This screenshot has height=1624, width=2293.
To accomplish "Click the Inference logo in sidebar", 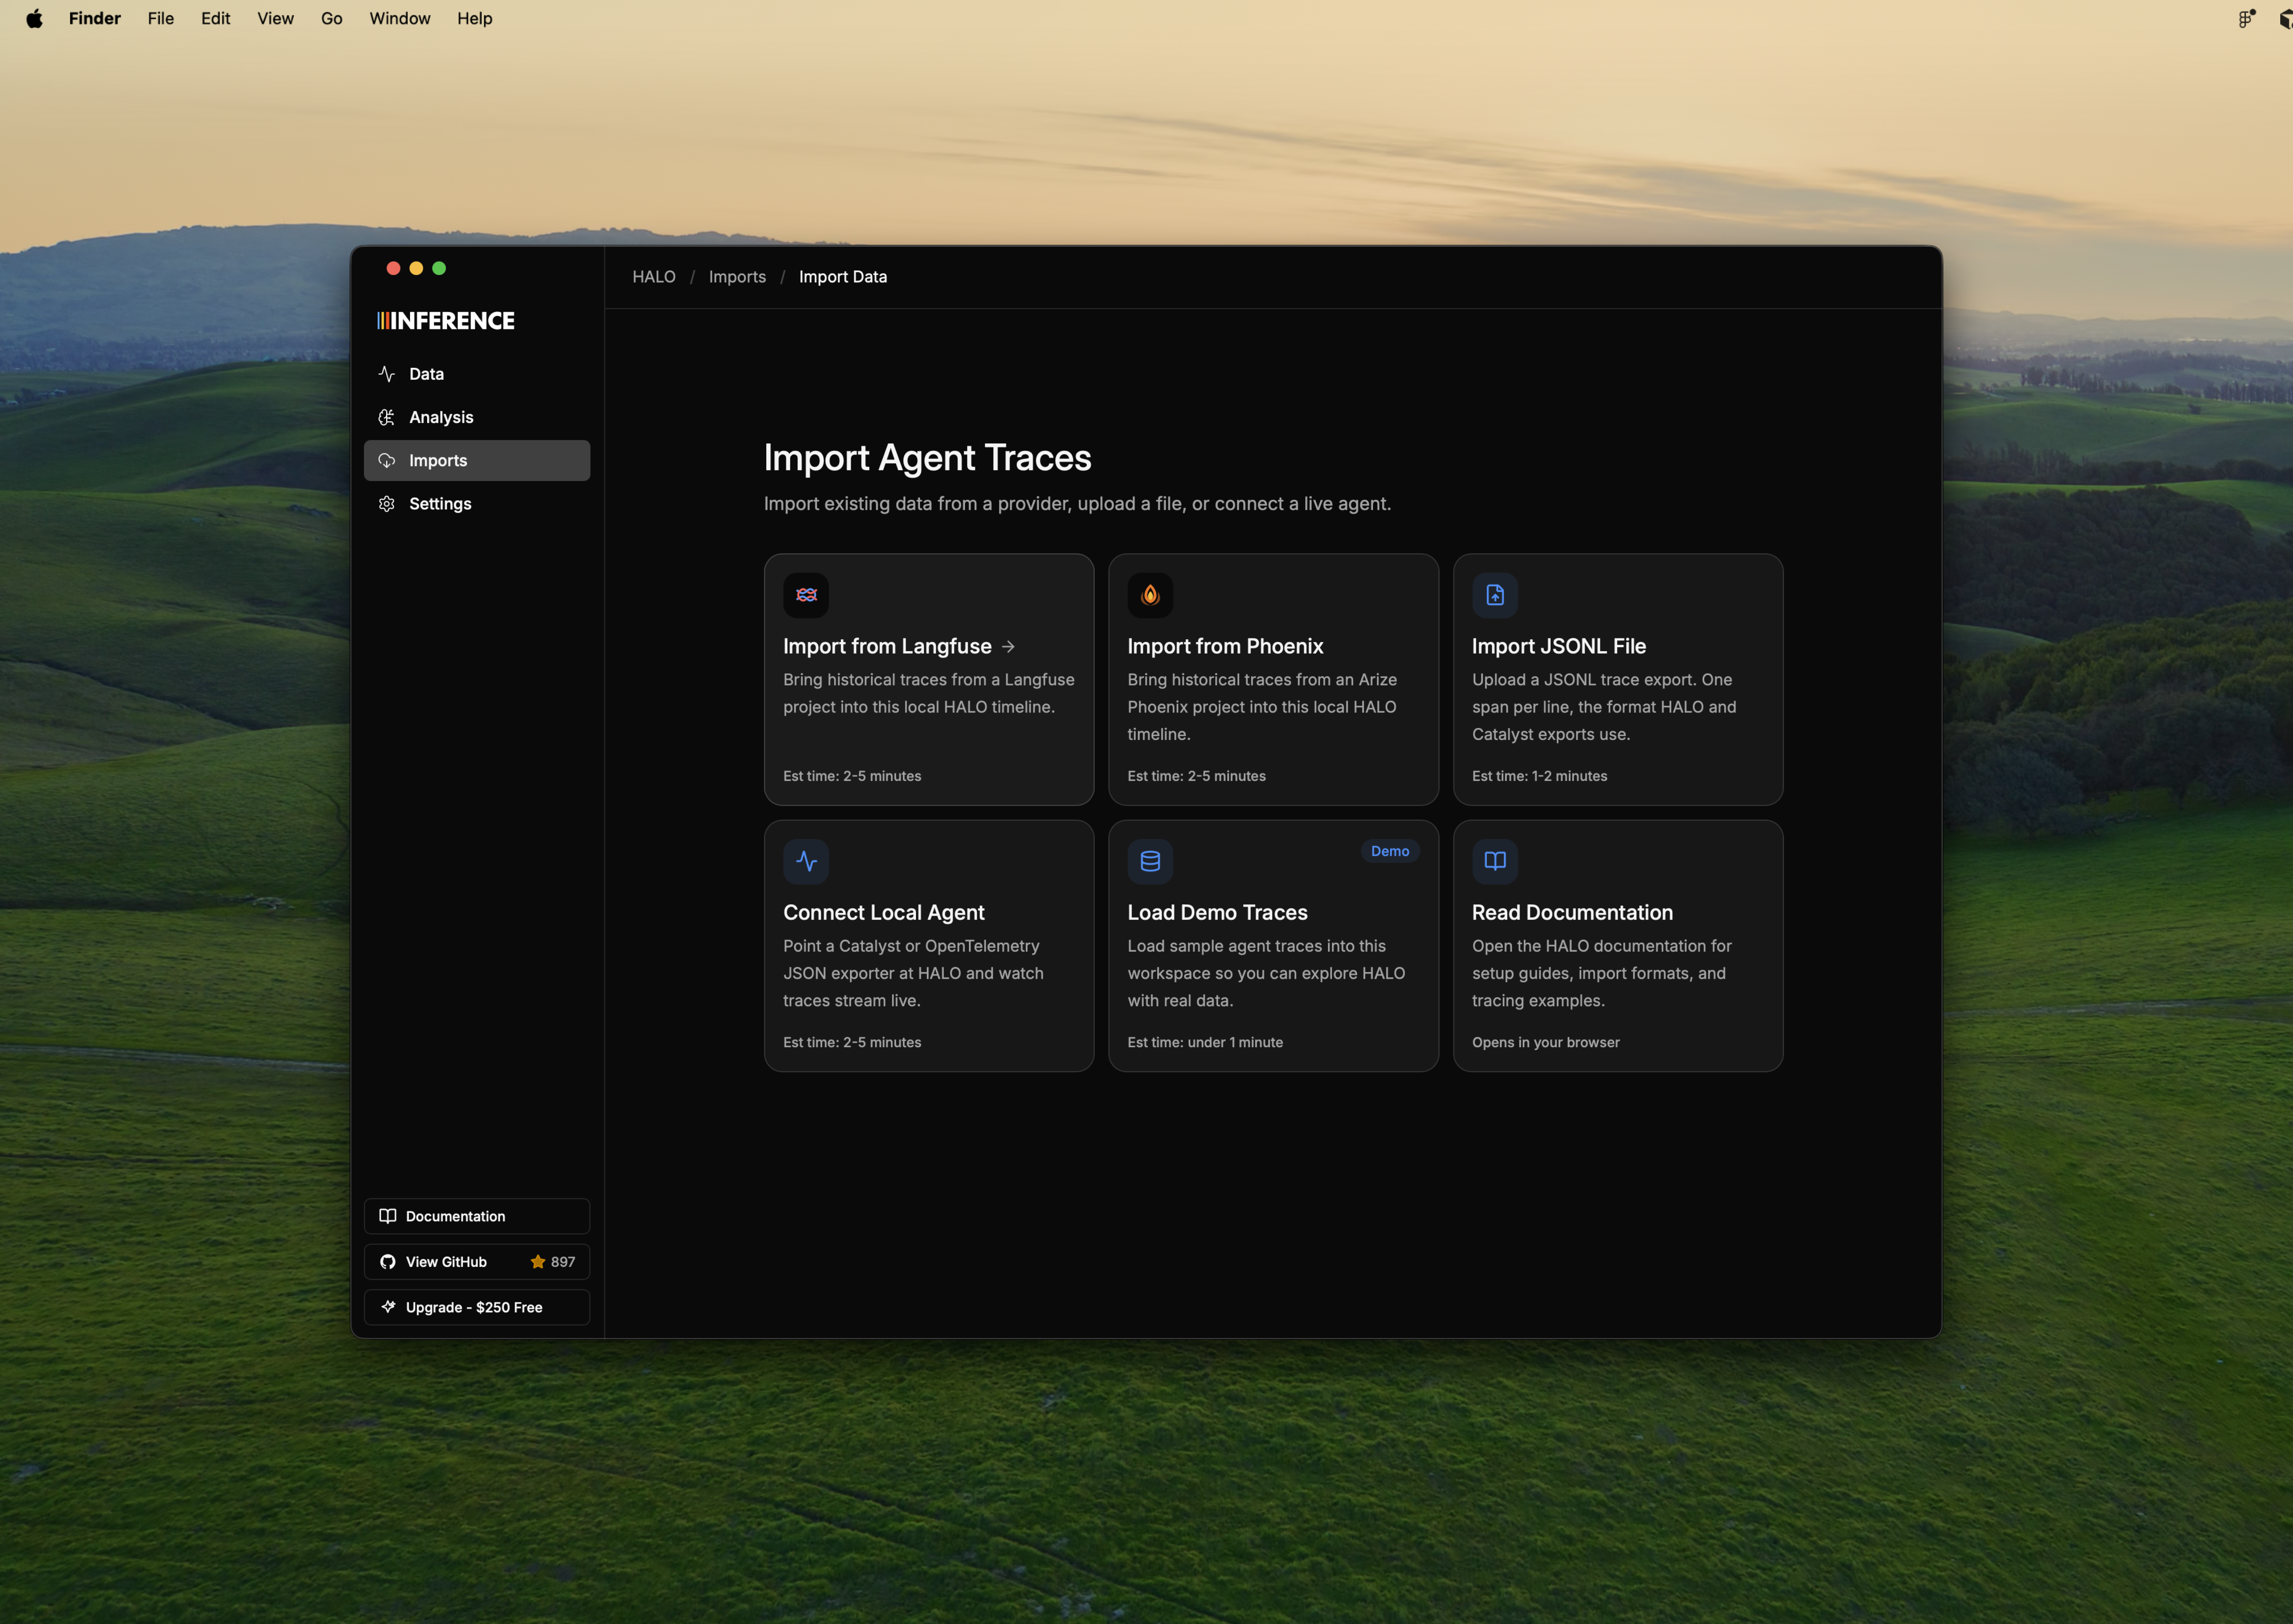I will [446, 321].
